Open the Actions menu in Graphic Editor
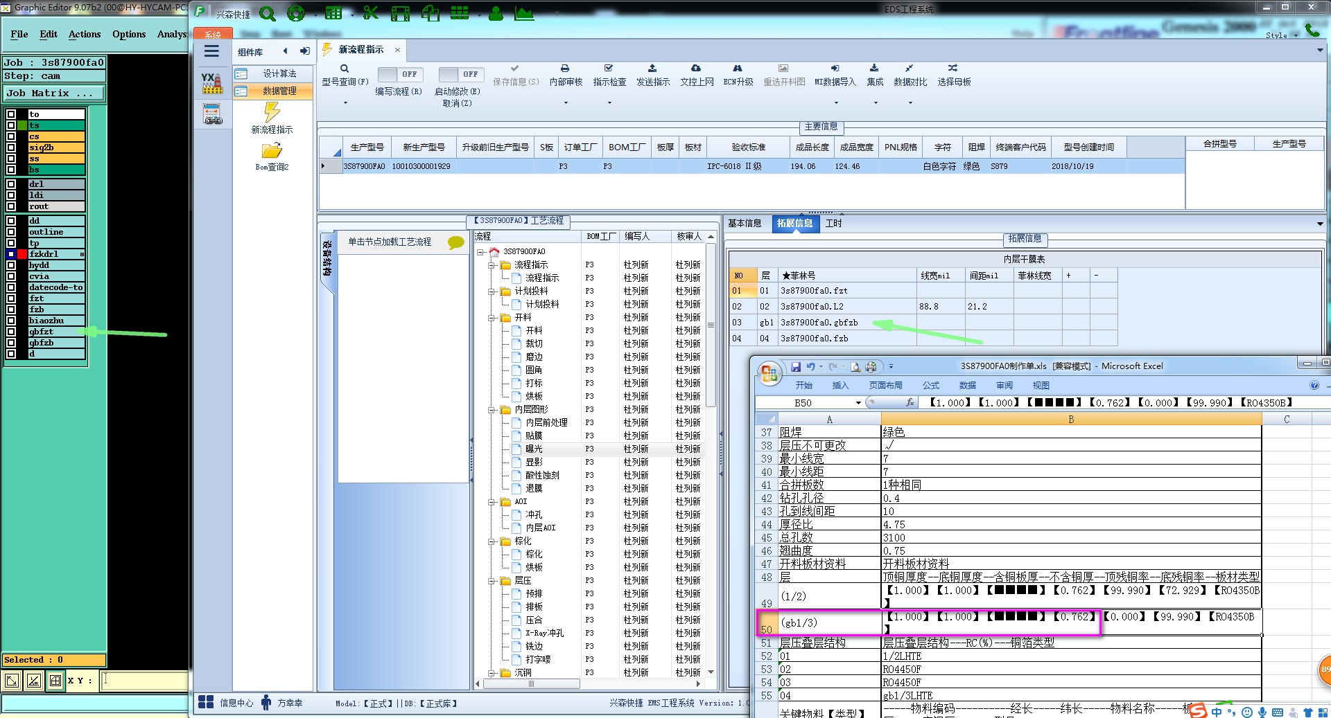Image resolution: width=1331 pixels, height=718 pixels. (85, 34)
